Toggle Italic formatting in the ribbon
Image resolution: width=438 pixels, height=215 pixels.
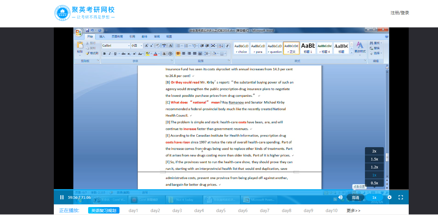coord(110,54)
